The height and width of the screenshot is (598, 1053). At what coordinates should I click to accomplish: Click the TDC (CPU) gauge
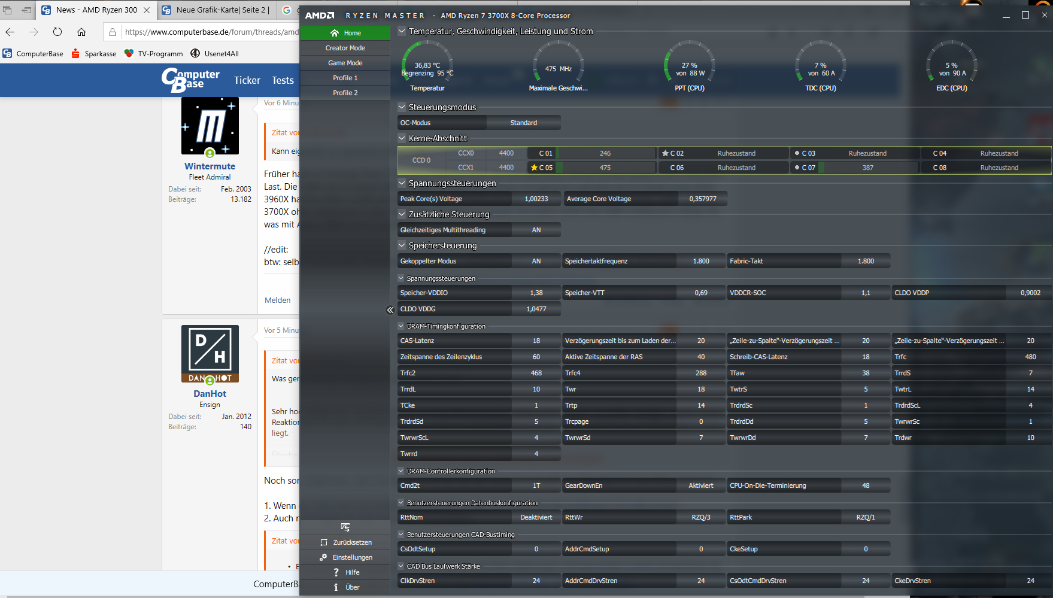[x=821, y=66]
